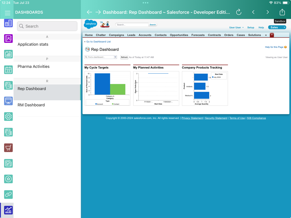
Task: Switch to the Opportunities tab
Action: pos(179,35)
